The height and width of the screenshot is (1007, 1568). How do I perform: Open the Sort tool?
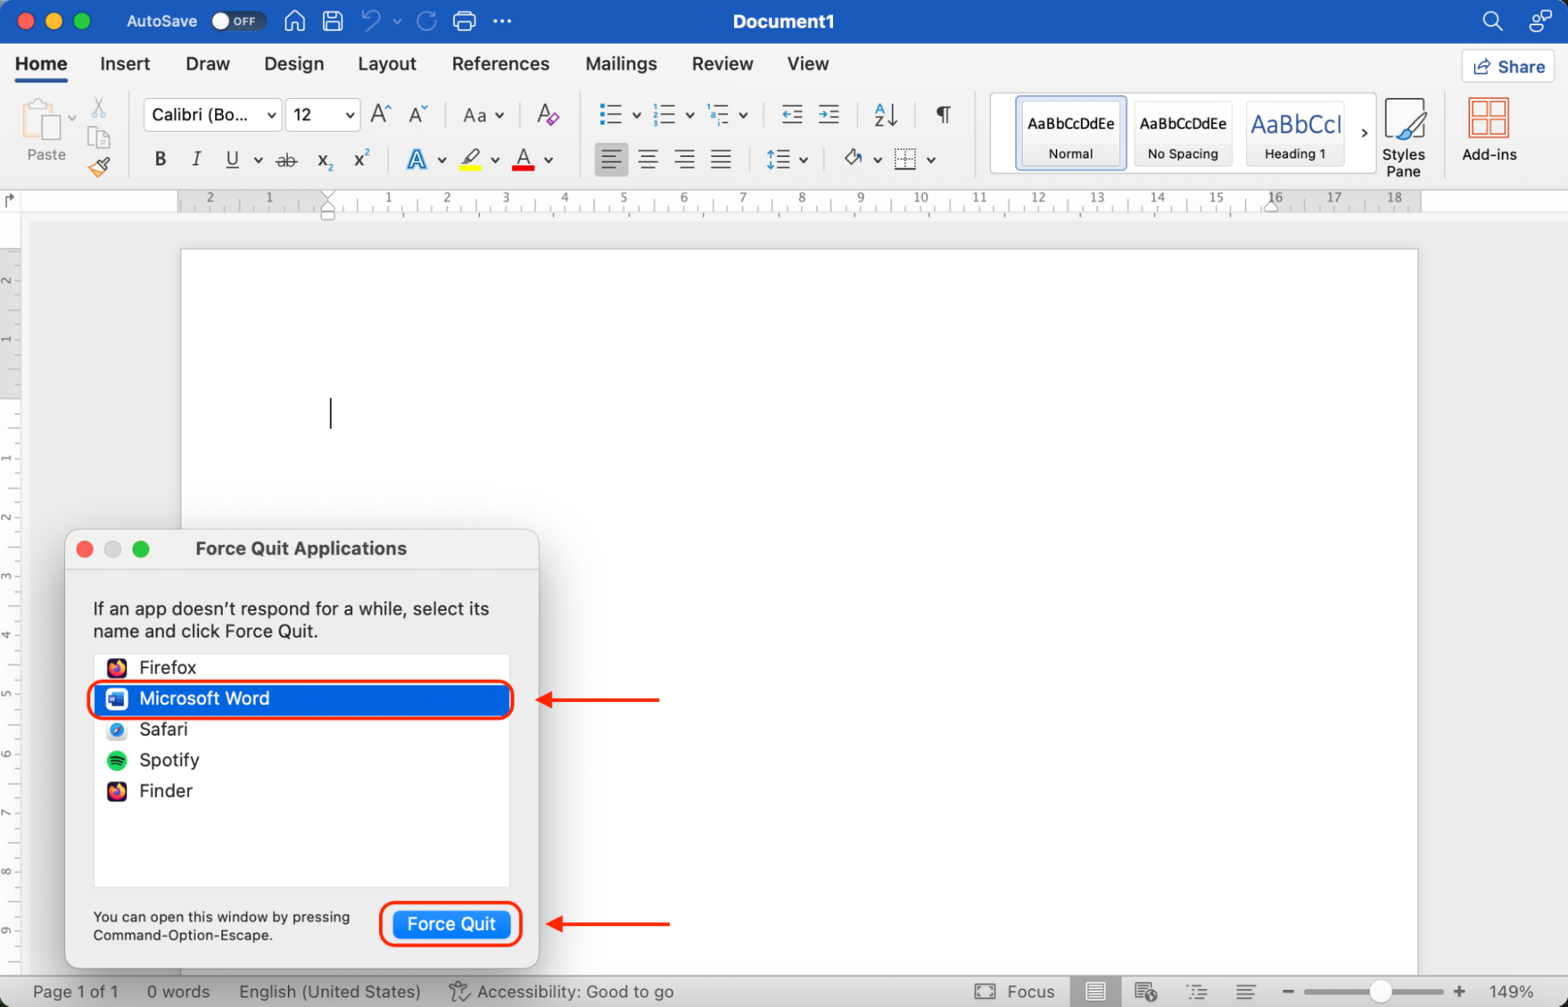(885, 115)
